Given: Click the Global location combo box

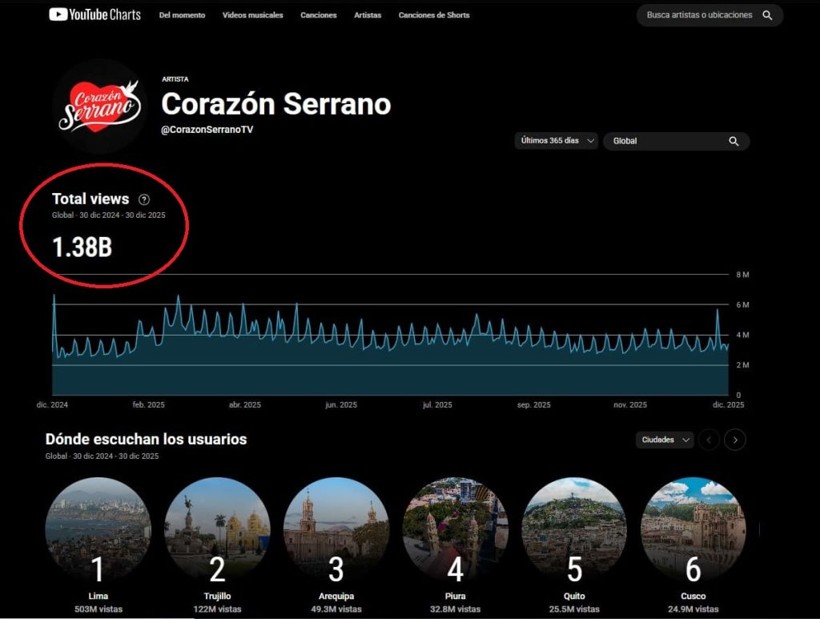Looking at the screenshot, I should coord(666,141).
